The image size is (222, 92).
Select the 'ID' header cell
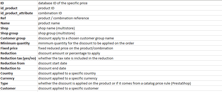click(x=19, y=3)
